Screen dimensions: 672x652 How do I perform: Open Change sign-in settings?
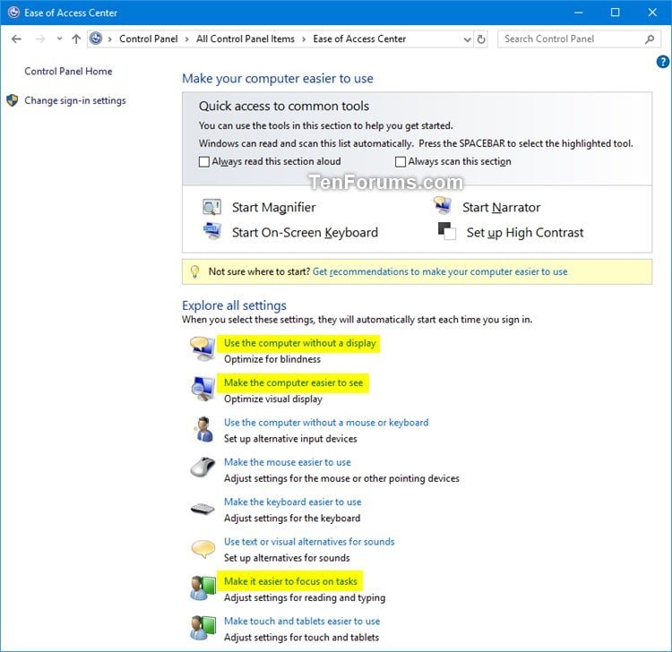pos(75,100)
